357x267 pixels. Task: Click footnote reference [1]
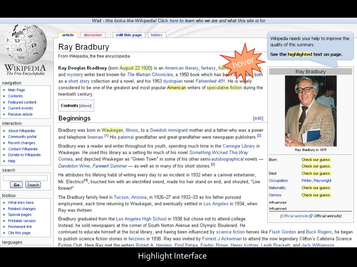coord(106,136)
